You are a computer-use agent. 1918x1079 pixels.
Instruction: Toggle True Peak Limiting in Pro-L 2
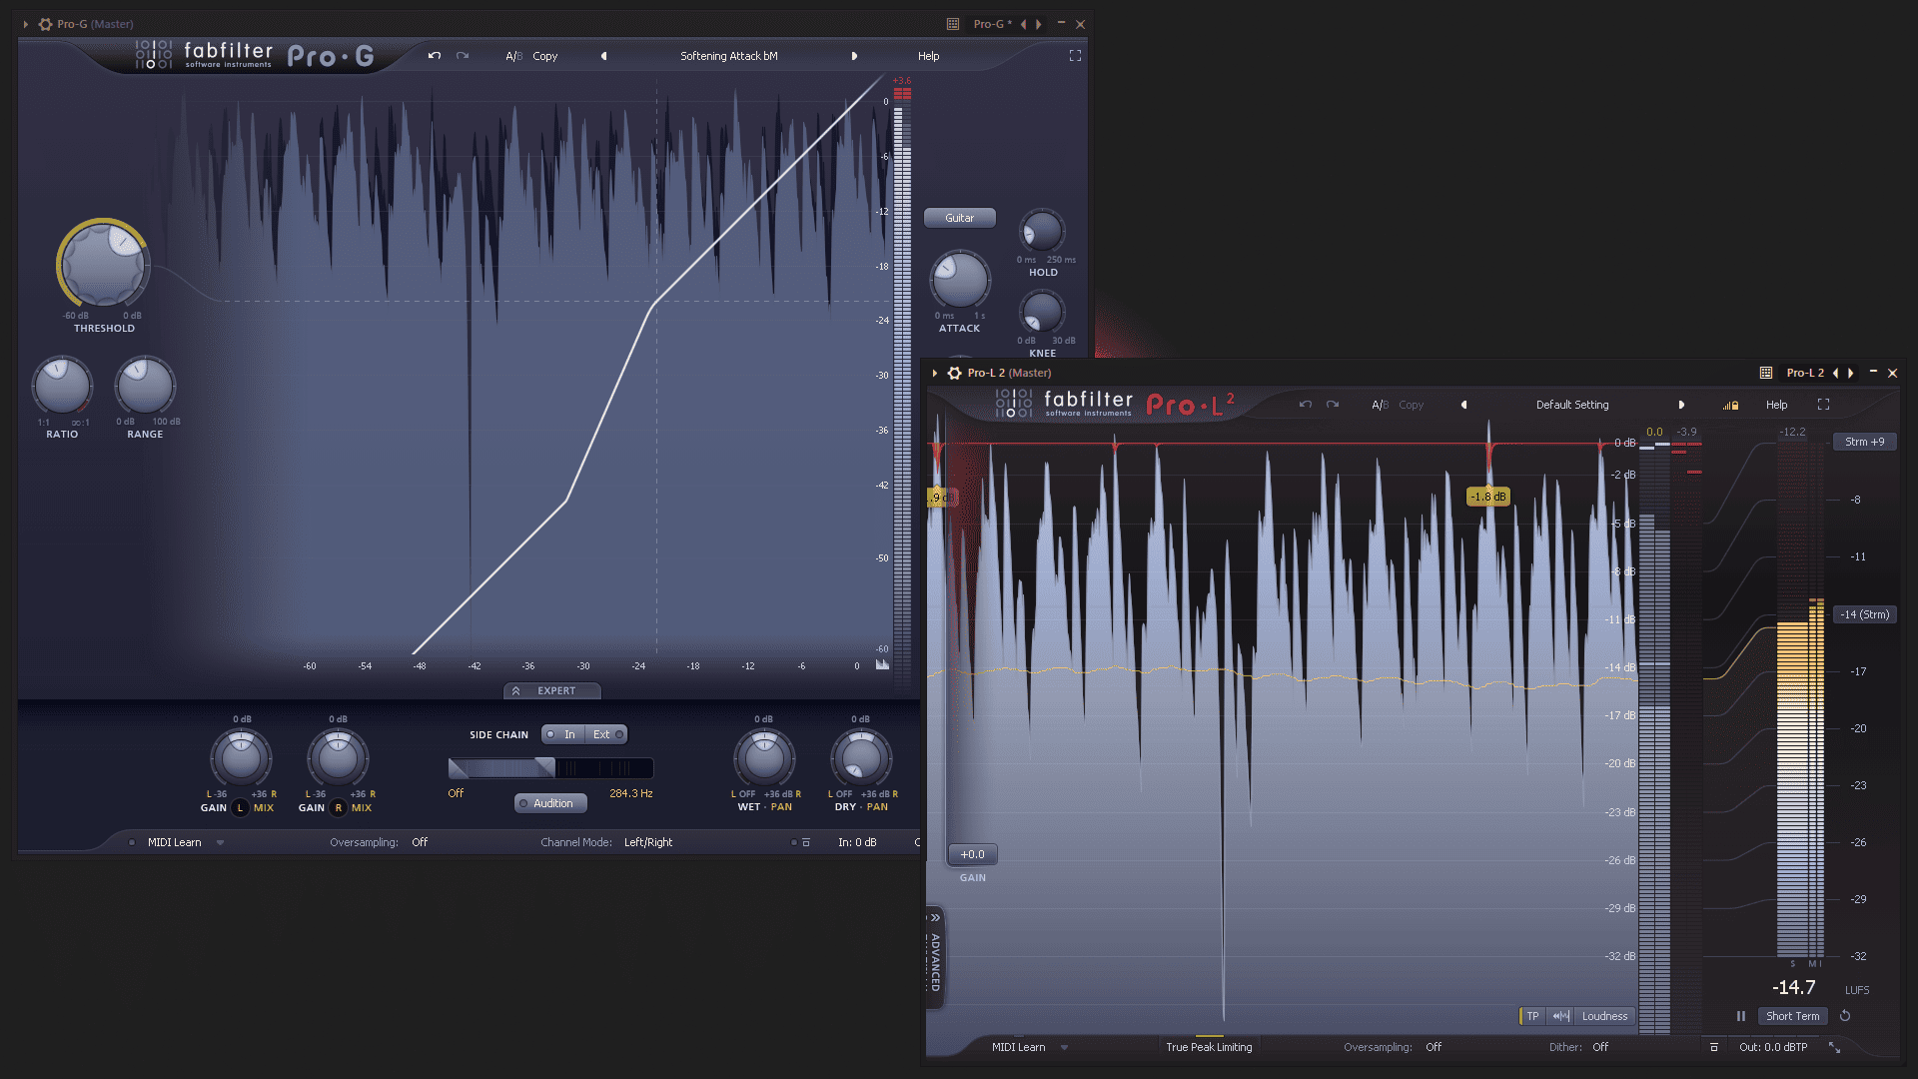coord(1209,1047)
